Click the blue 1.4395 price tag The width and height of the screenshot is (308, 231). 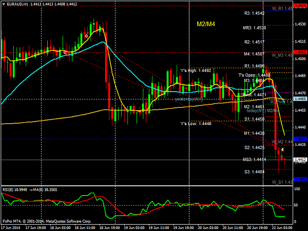coord(300,179)
